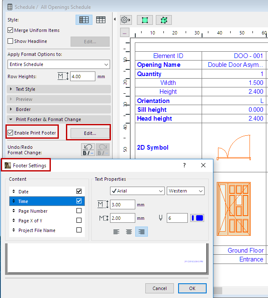Check the Page Number content checkbox
The height and width of the screenshot is (298, 268).
click(79, 211)
